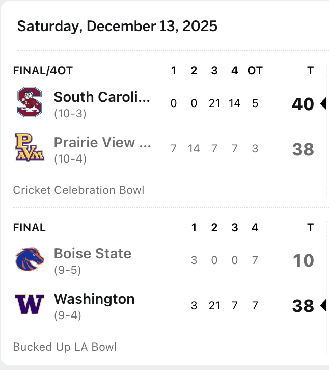
Task: Click the South Carolina State Bulldogs logo
Action: tap(30, 102)
